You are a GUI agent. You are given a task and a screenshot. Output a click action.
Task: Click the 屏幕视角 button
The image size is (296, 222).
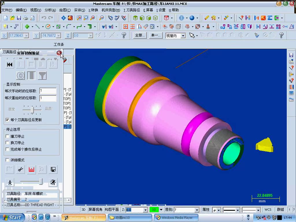click(95, 210)
